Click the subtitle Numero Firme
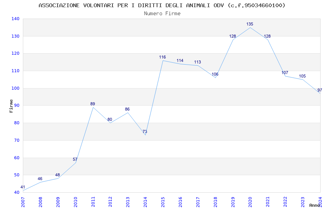 162,13
